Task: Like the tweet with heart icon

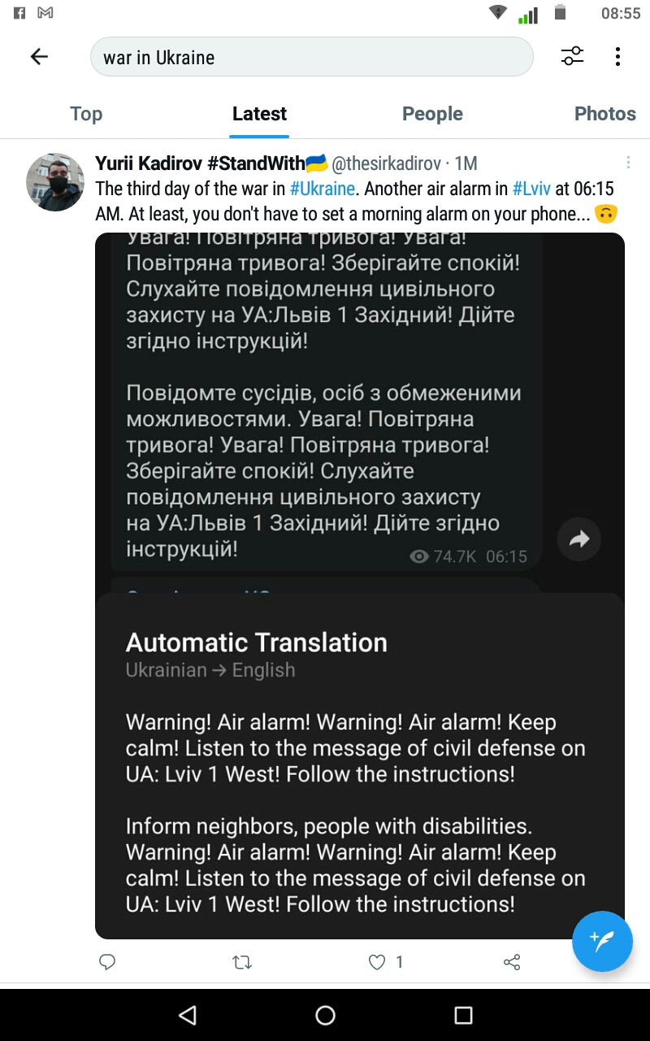Action: [x=377, y=962]
